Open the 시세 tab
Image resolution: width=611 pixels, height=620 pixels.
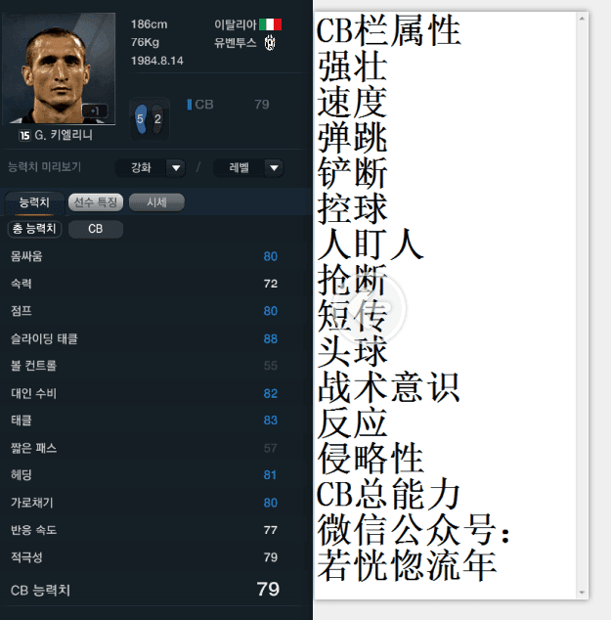click(x=156, y=202)
